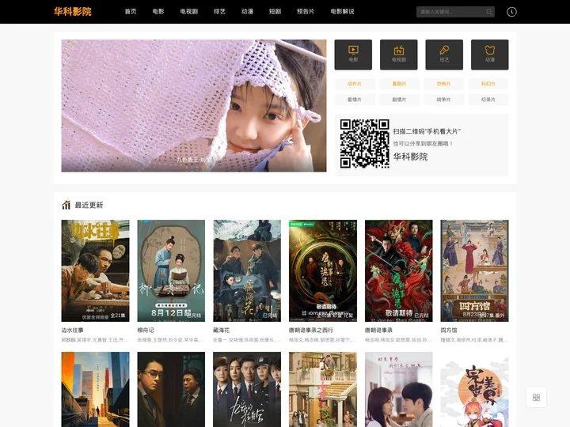Open the 短剧 menu item
The image size is (570, 427).
[275, 12]
